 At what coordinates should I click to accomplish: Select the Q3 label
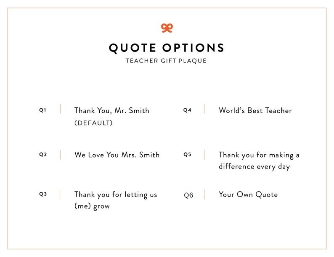[x=43, y=194]
